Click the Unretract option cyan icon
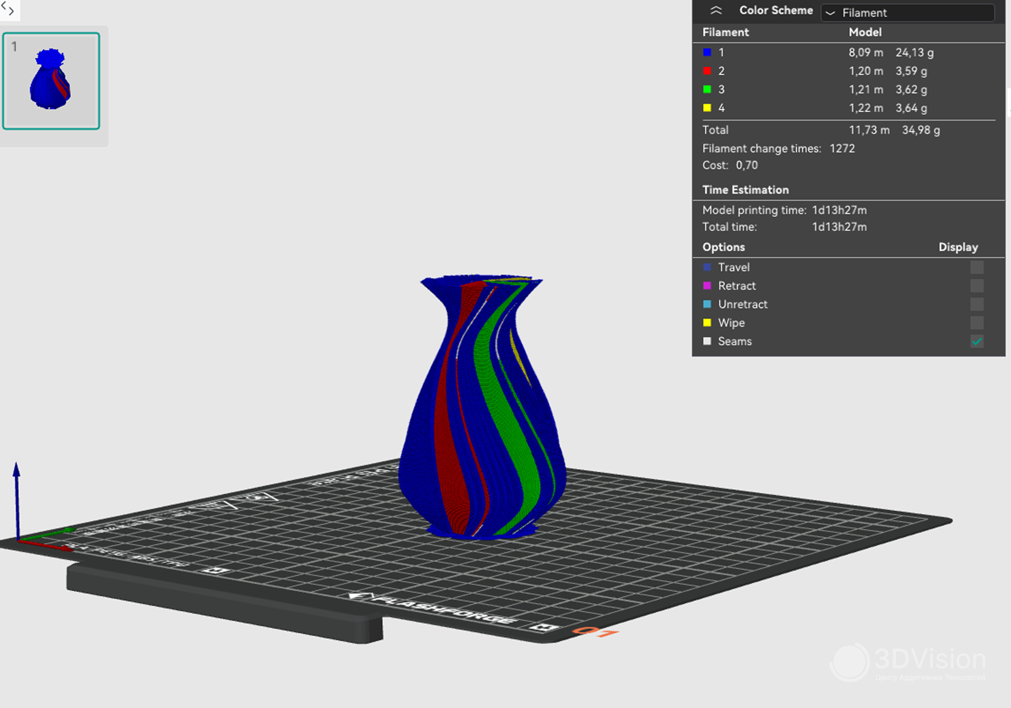 click(707, 304)
